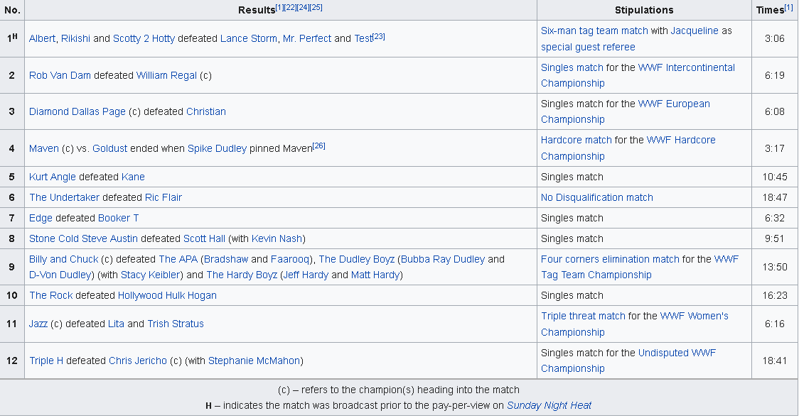The height and width of the screenshot is (418, 799).
Task: Open the WWF Hardcore Championship link
Action: click(x=681, y=141)
